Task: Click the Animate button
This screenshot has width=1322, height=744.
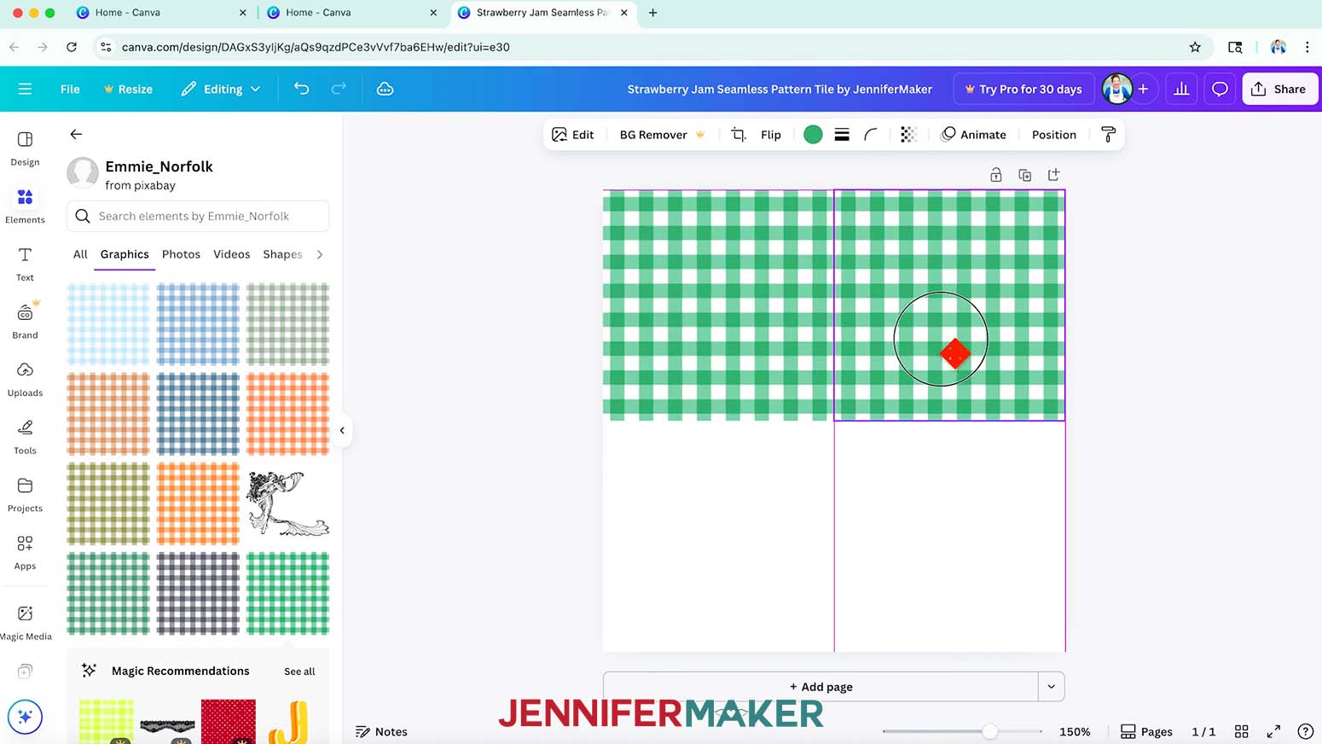Action: [x=973, y=135]
